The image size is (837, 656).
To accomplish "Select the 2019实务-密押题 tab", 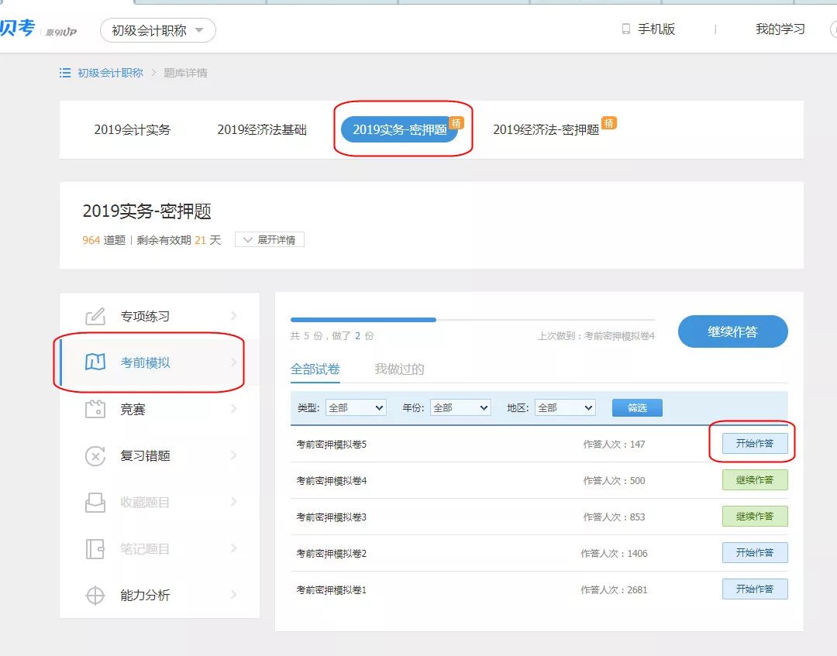I will 399,129.
